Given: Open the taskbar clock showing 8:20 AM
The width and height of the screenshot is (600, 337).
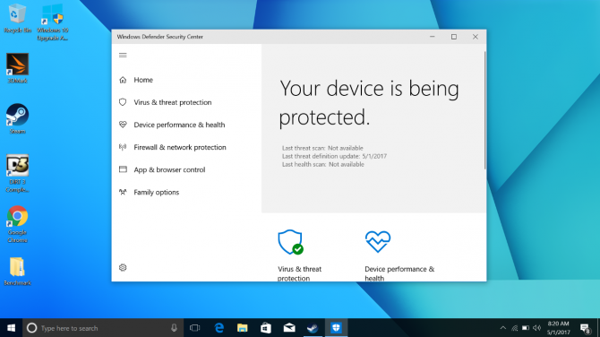Looking at the screenshot, I should point(558,328).
